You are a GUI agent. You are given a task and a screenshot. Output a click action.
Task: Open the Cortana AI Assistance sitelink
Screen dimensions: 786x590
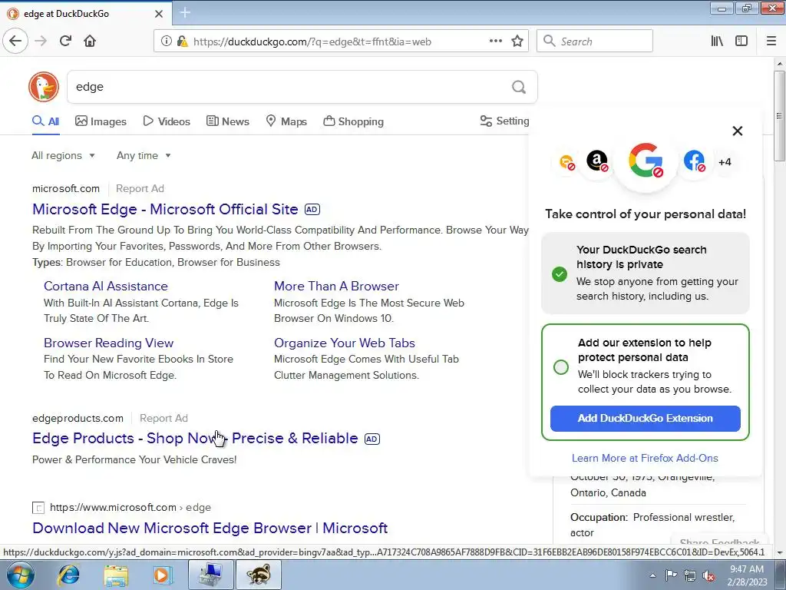point(106,286)
